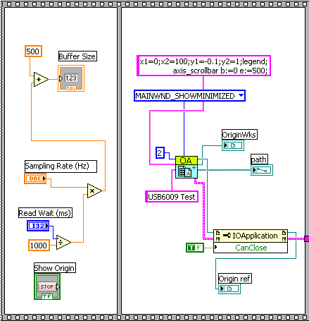The width and height of the screenshot is (309, 321).
Task: Open the MAINWND_SHOWMINIMIZED enum dropdown arrow
Action: coord(241,95)
